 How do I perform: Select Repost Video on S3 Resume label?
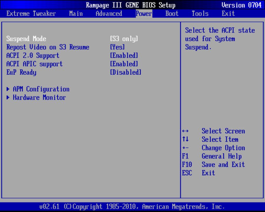click(x=48, y=47)
